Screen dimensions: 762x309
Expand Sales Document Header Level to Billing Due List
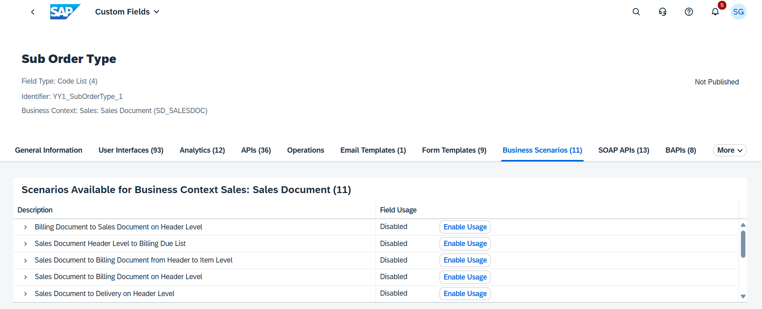coord(26,244)
